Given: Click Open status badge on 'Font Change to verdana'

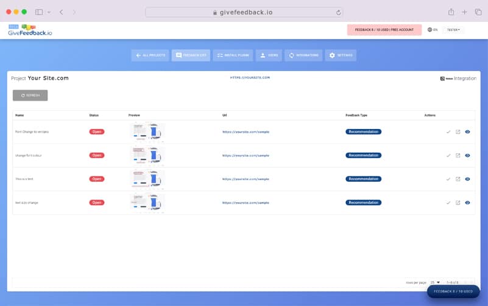Looking at the screenshot, I should point(97,132).
